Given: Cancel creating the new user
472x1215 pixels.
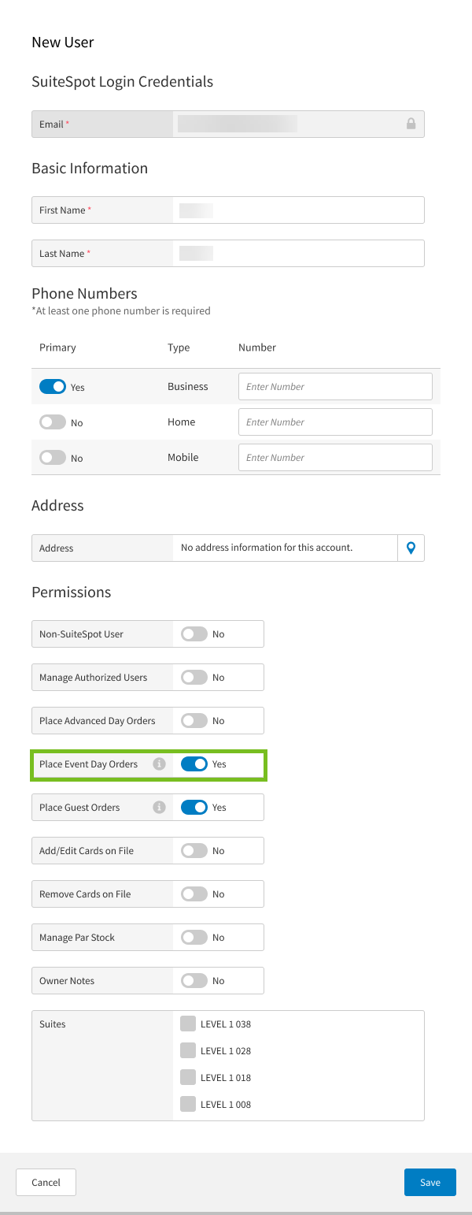Looking at the screenshot, I should click(46, 1182).
